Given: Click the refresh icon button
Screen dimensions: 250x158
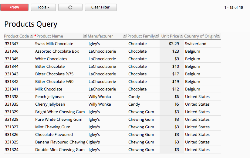Looking at the screenshot, I should (70, 7).
